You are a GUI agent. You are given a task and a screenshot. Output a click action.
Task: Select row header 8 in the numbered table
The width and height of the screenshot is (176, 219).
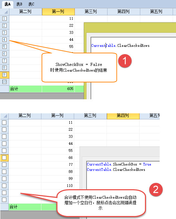pyautogui.click(x=4, y=68)
